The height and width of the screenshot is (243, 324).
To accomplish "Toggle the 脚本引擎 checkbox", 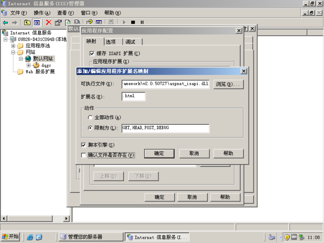I will point(84,145).
